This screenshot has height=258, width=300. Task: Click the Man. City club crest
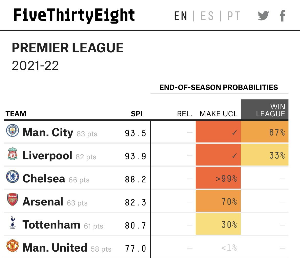tap(13, 131)
